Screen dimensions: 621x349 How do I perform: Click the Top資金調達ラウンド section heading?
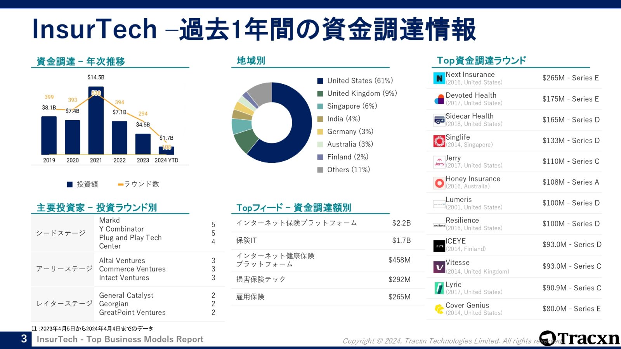point(482,60)
